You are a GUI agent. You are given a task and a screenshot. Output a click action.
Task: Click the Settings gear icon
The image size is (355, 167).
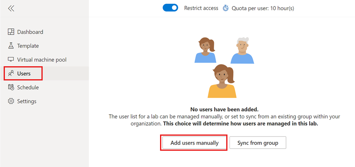pyautogui.click(x=11, y=101)
